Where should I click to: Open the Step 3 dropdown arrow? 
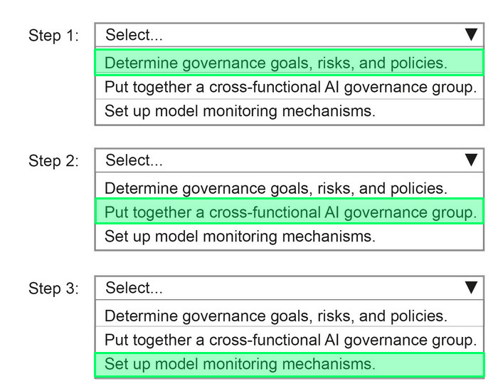coord(471,287)
